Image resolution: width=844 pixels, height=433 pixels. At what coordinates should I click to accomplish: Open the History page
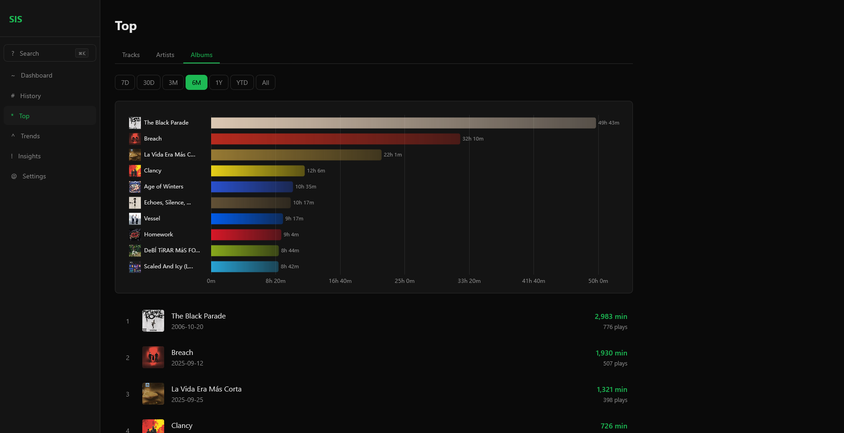(x=31, y=96)
